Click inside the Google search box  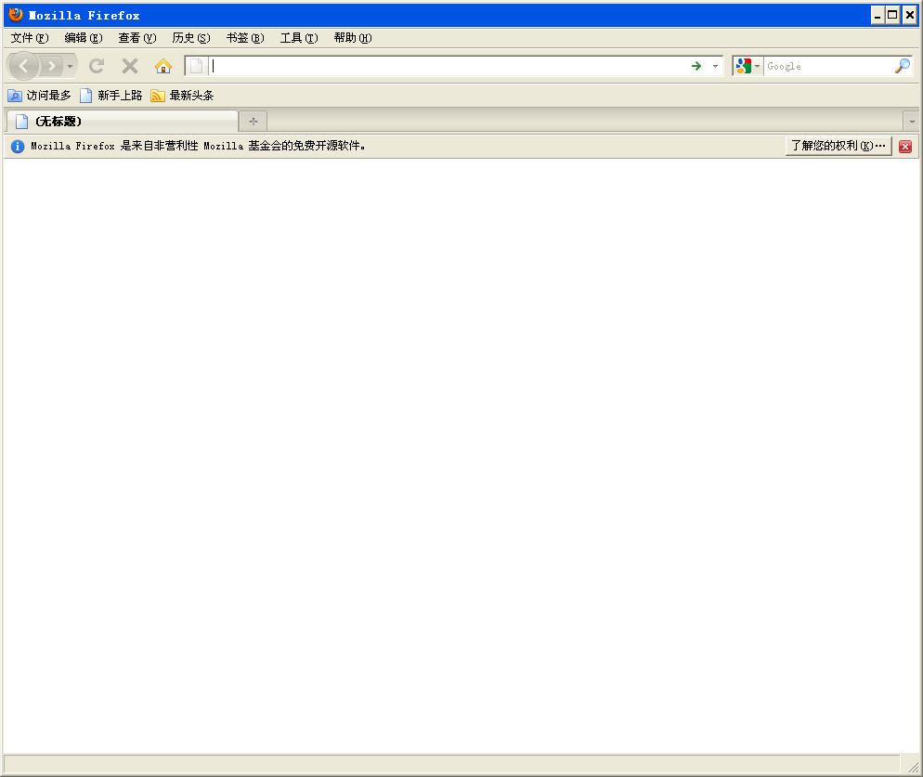(829, 66)
